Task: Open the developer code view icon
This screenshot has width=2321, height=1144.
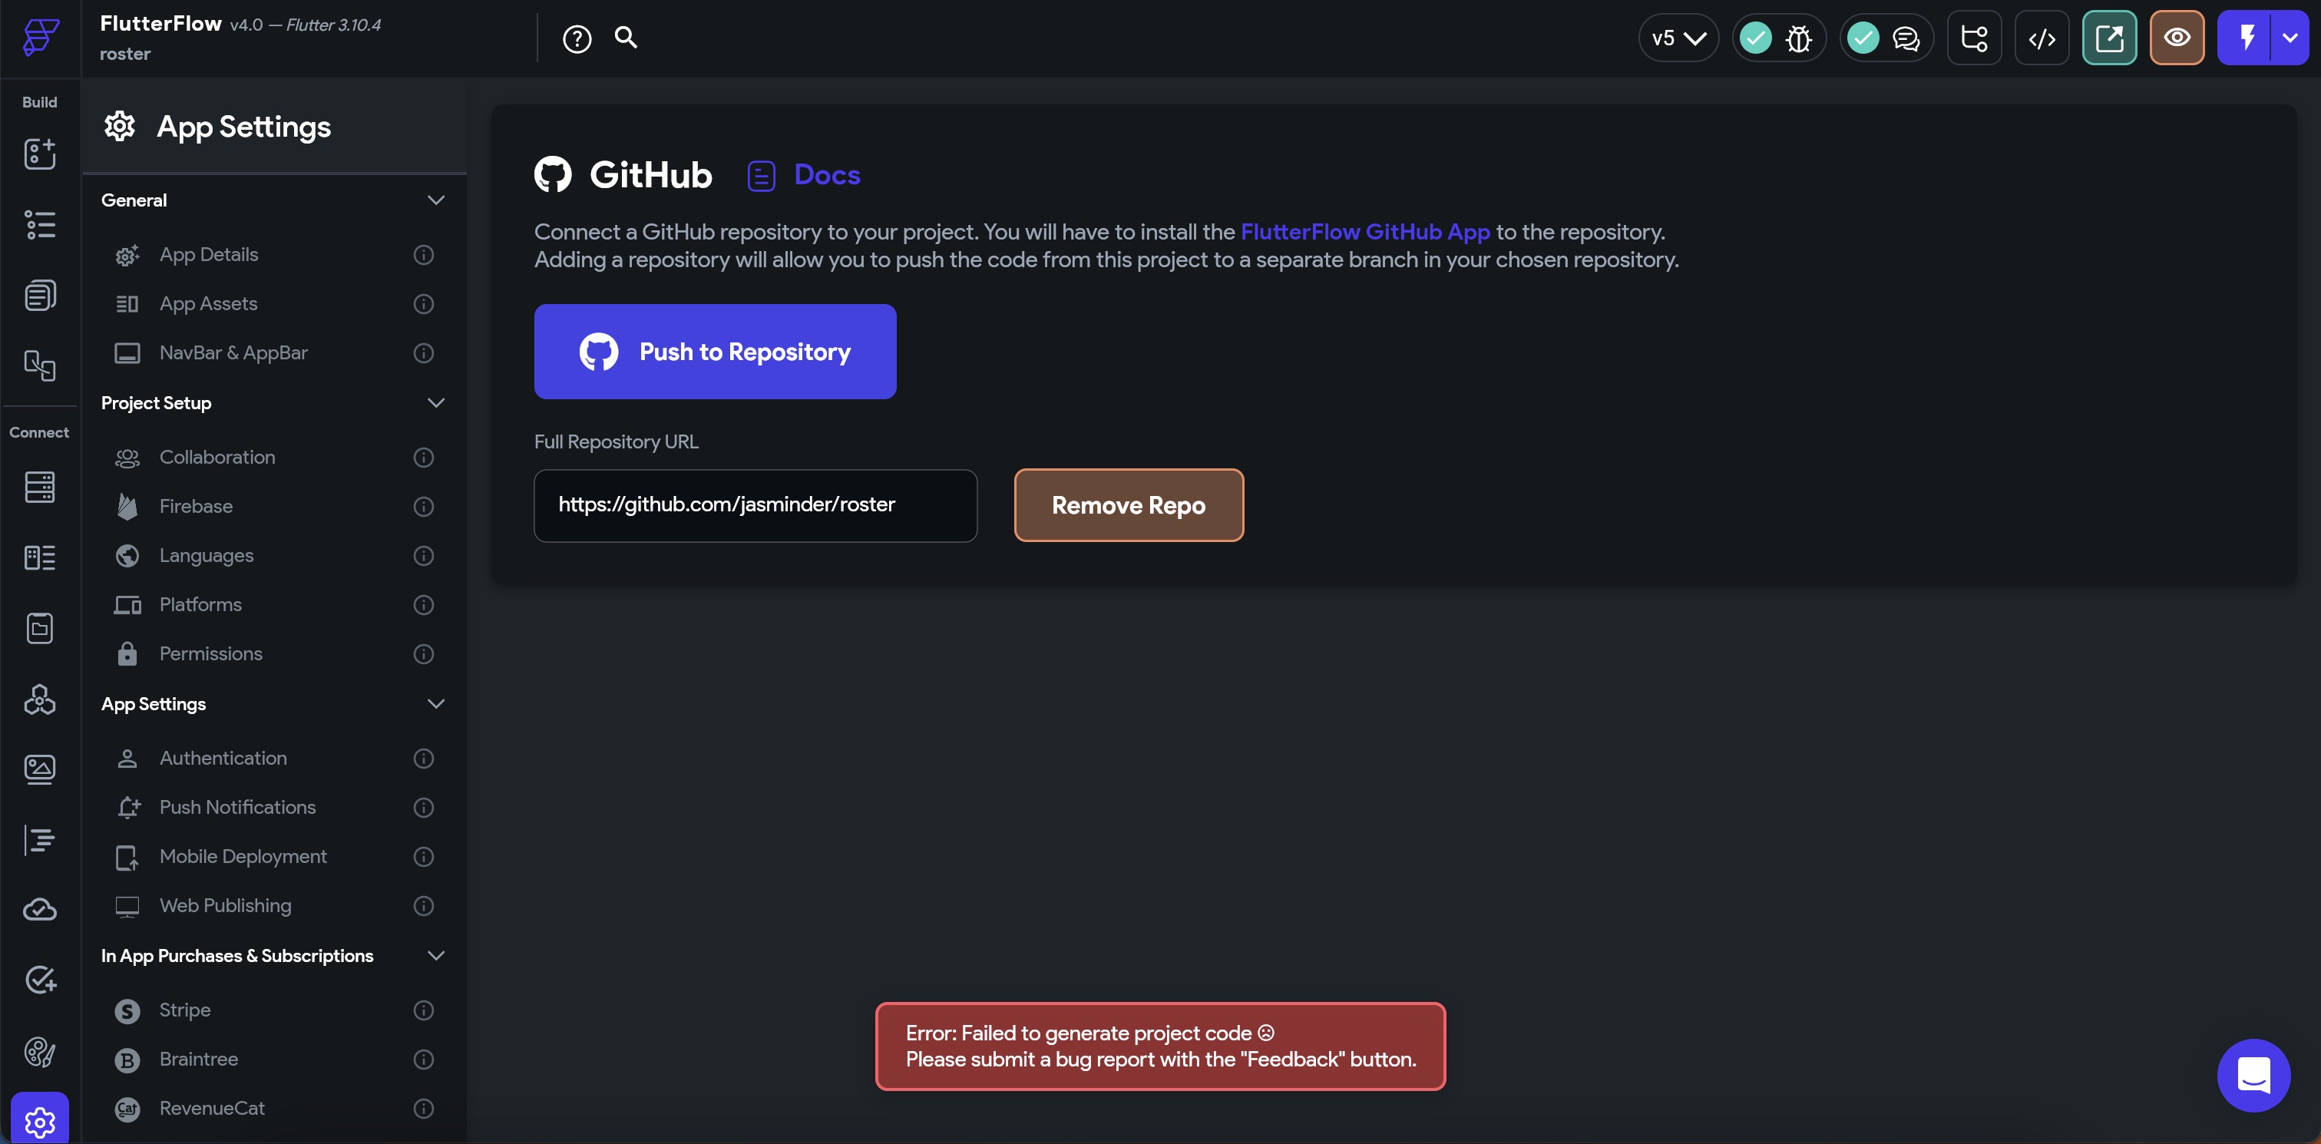Action: tap(2042, 37)
